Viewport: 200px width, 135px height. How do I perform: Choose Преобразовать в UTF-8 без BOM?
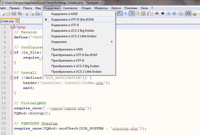(79, 55)
